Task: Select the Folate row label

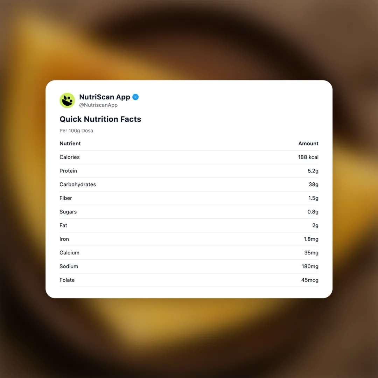Action: pos(67,280)
